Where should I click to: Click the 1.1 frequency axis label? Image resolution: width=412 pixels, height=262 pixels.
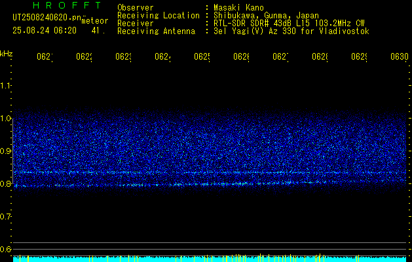tap(5, 85)
